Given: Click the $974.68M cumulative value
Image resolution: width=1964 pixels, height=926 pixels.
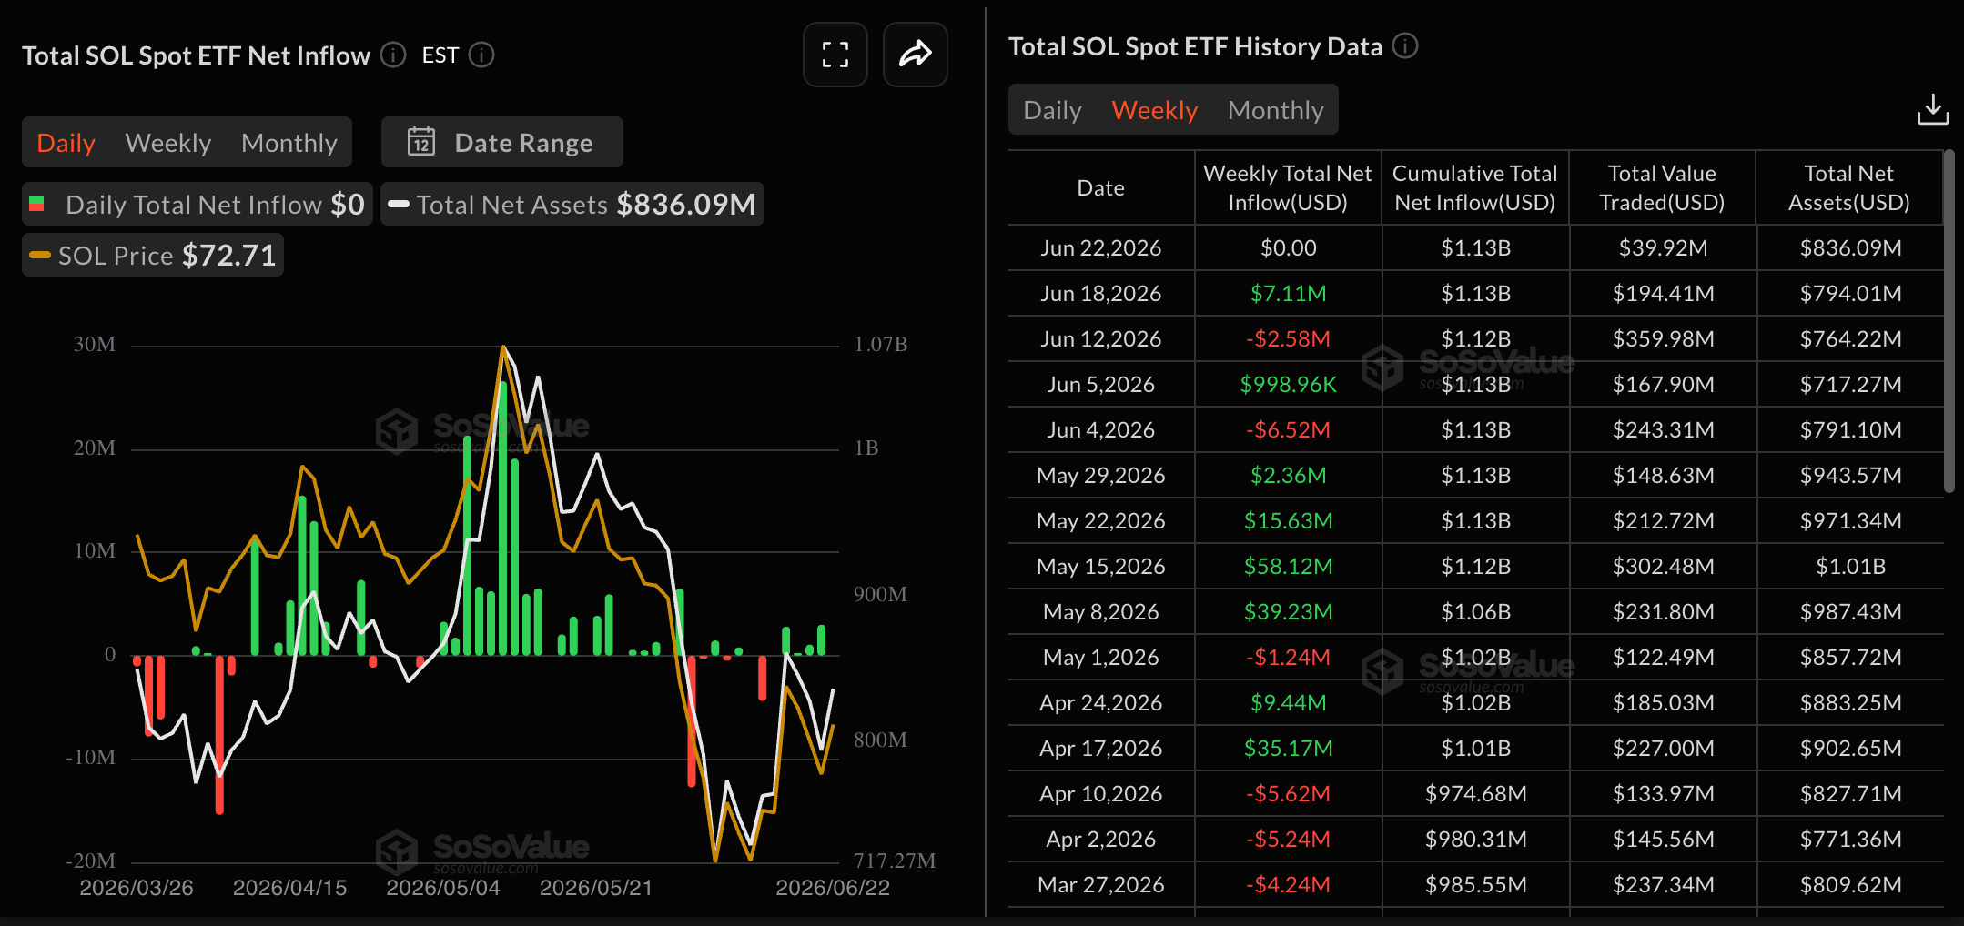Looking at the screenshot, I should pos(1475,794).
